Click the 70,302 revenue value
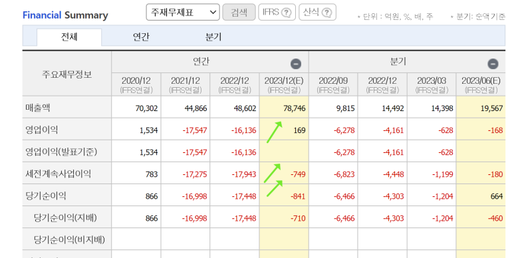Image resolution: width=514 pixels, height=258 pixels. click(x=146, y=108)
